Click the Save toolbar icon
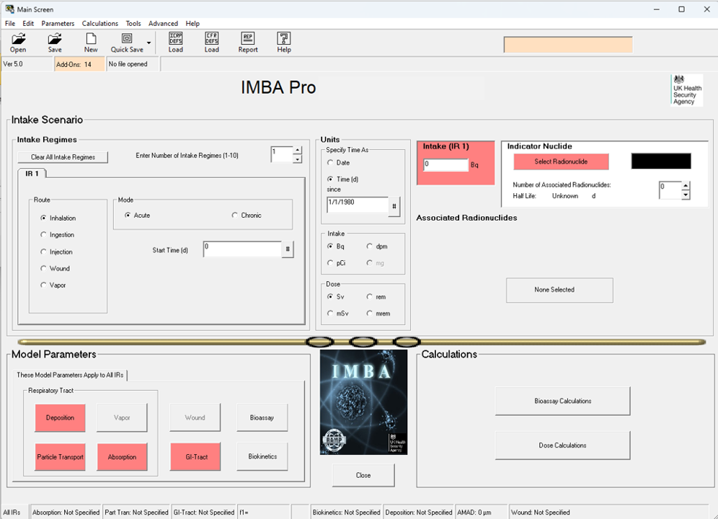The height and width of the screenshot is (519, 718). pyautogui.click(x=55, y=43)
